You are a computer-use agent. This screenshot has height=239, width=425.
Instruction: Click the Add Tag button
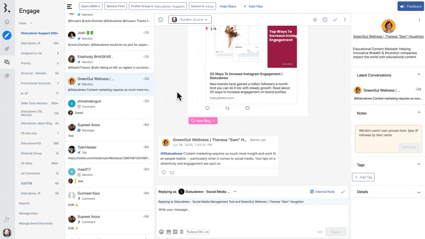[x=363, y=177]
